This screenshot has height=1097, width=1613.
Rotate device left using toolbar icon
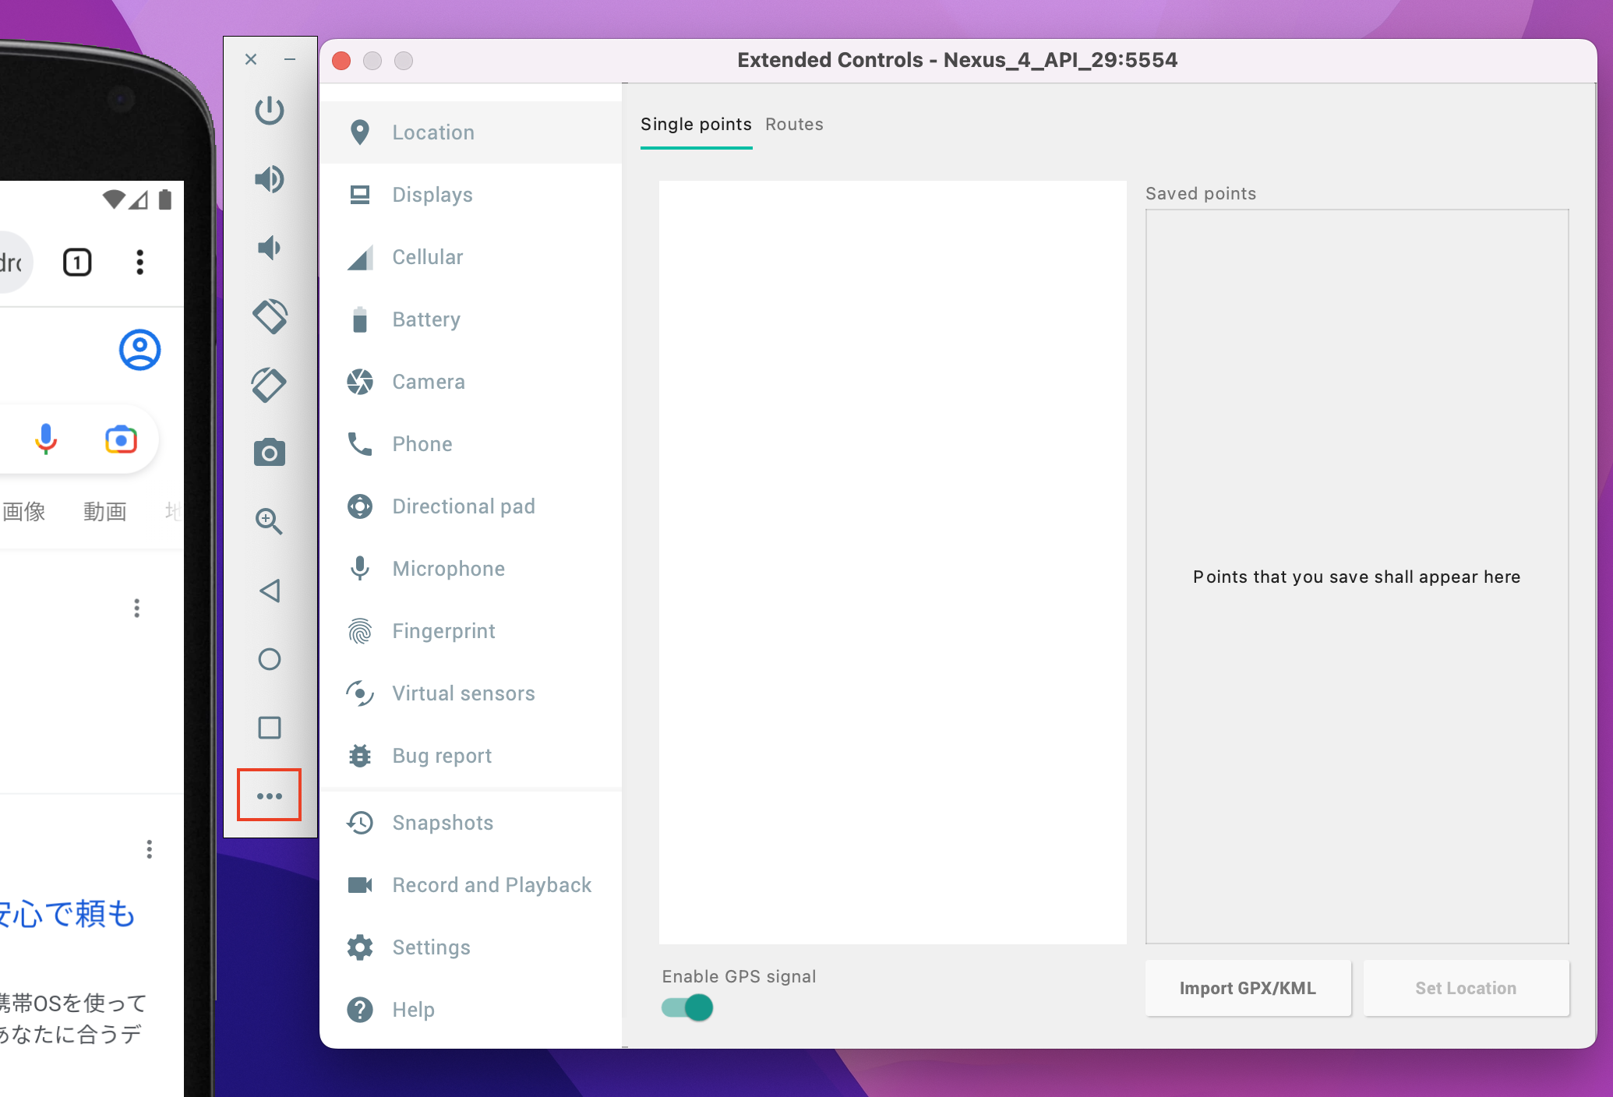tap(270, 316)
